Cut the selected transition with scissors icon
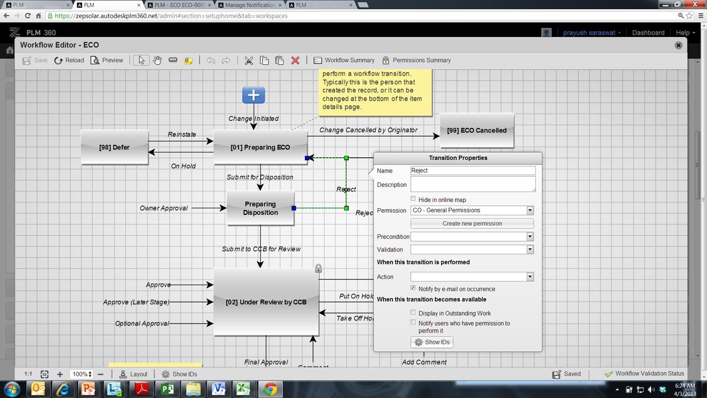This screenshot has height=398, width=707. [248, 60]
